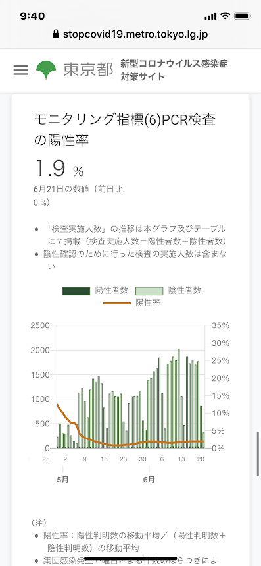Tap the lock icon in address bar
Screen dimensions: 261x566
tap(55, 34)
